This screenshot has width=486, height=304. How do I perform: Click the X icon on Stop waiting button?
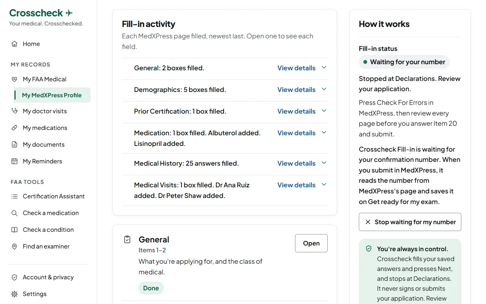[368, 222]
